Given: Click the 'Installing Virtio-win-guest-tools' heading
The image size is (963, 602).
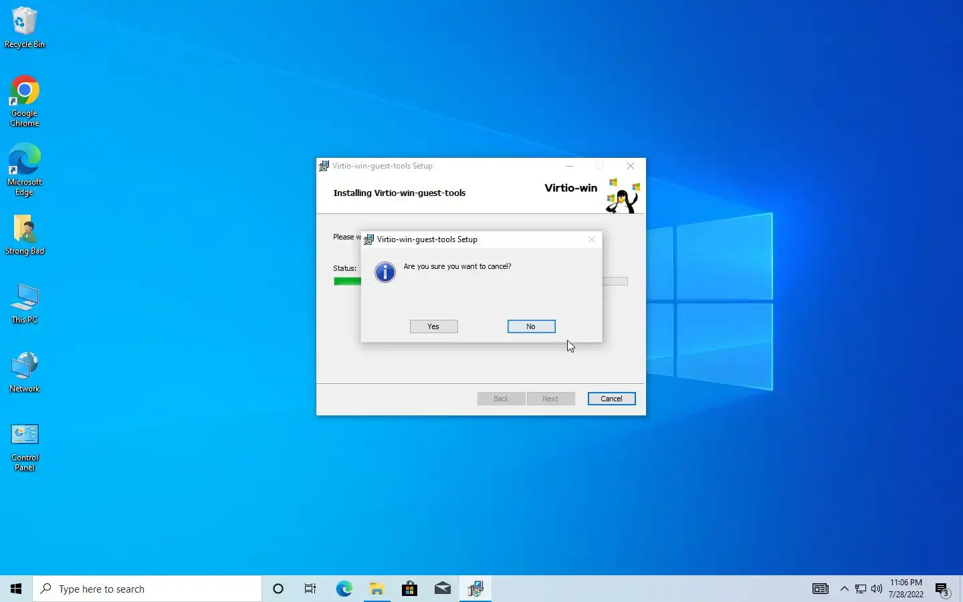Looking at the screenshot, I should tap(399, 193).
